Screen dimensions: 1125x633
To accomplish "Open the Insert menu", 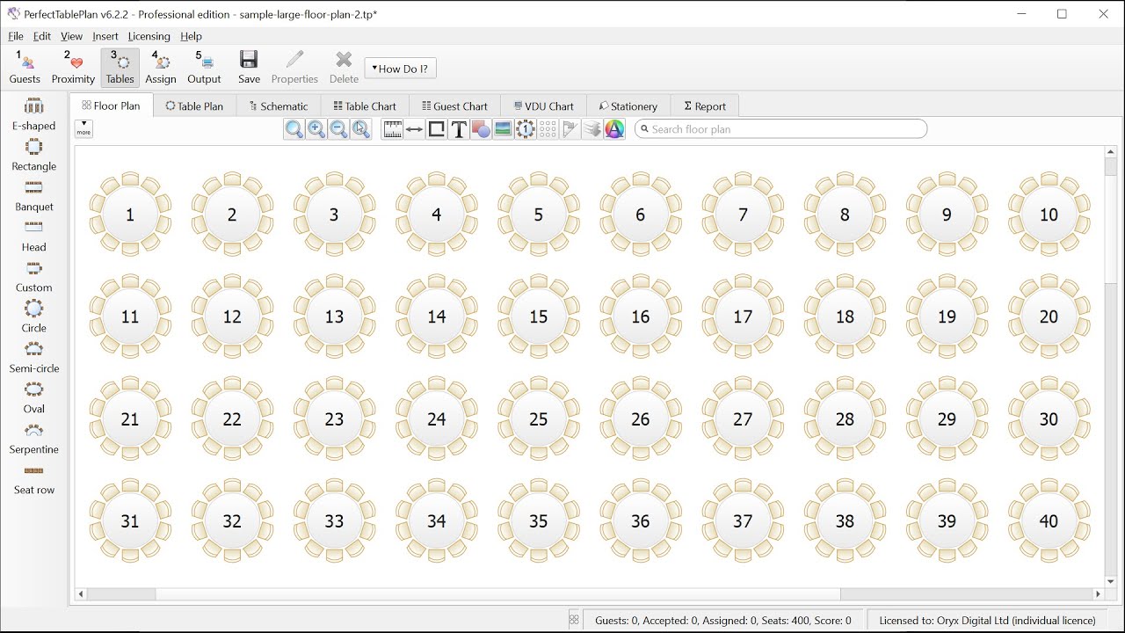I will (105, 36).
